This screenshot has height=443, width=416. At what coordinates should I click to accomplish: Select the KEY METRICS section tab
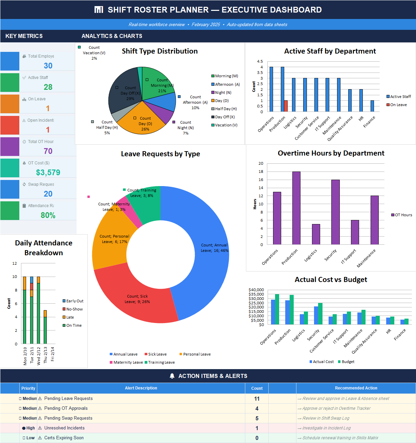pyautogui.click(x=24, y=36)
